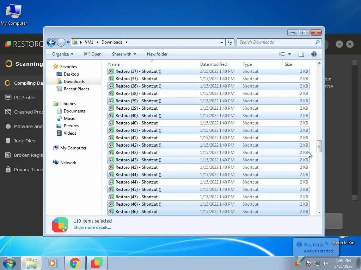
Task: Open the Documents library
Action: pyautogui.click(x=74, y=111)
